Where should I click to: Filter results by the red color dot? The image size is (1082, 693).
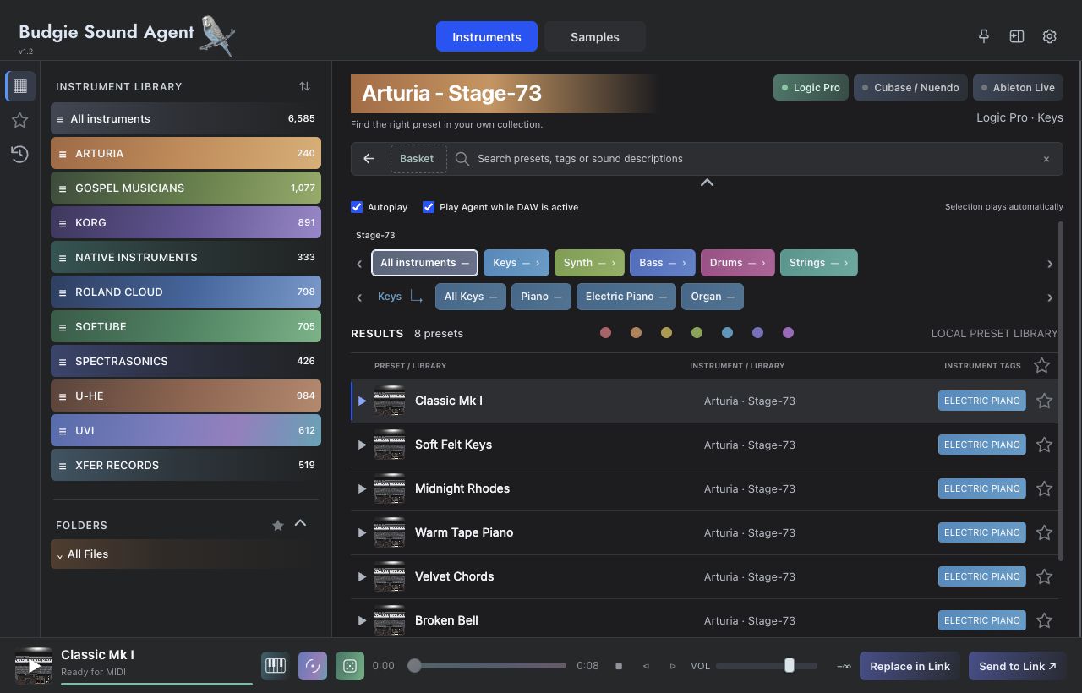pyautogui.click(x=605, y=333)
